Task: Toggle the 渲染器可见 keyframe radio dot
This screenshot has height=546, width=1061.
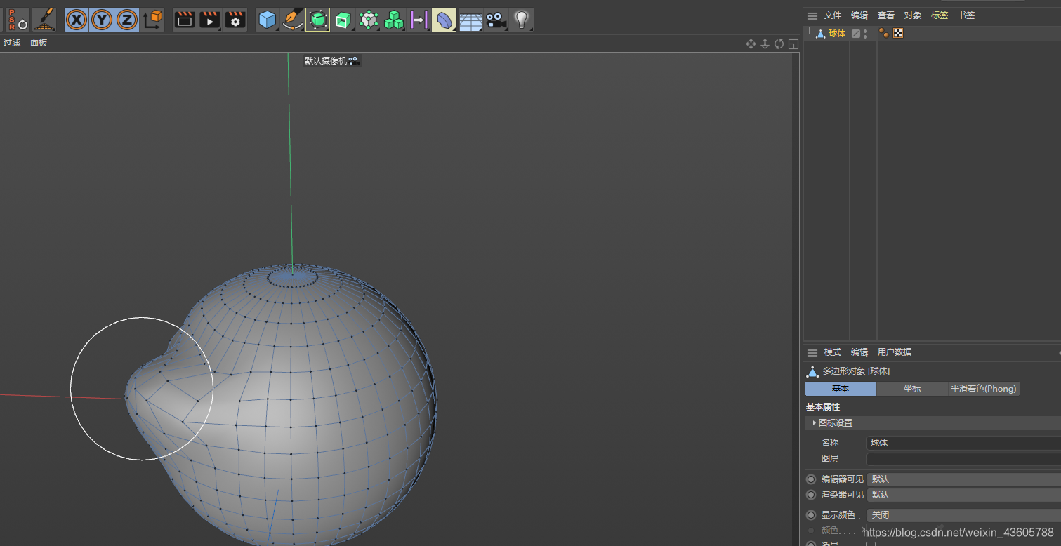Action: click(x=811, y=495)
